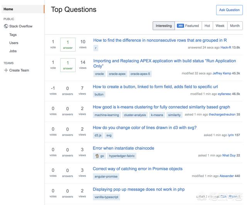
Task: Click the go tag with gopher icon
Action: pos(100,156)
